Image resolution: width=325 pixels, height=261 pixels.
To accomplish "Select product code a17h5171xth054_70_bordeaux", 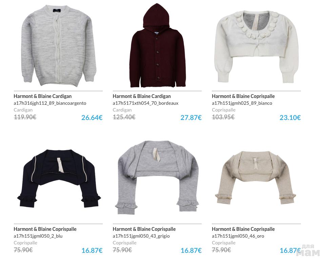I will click(x=145, y=103).
